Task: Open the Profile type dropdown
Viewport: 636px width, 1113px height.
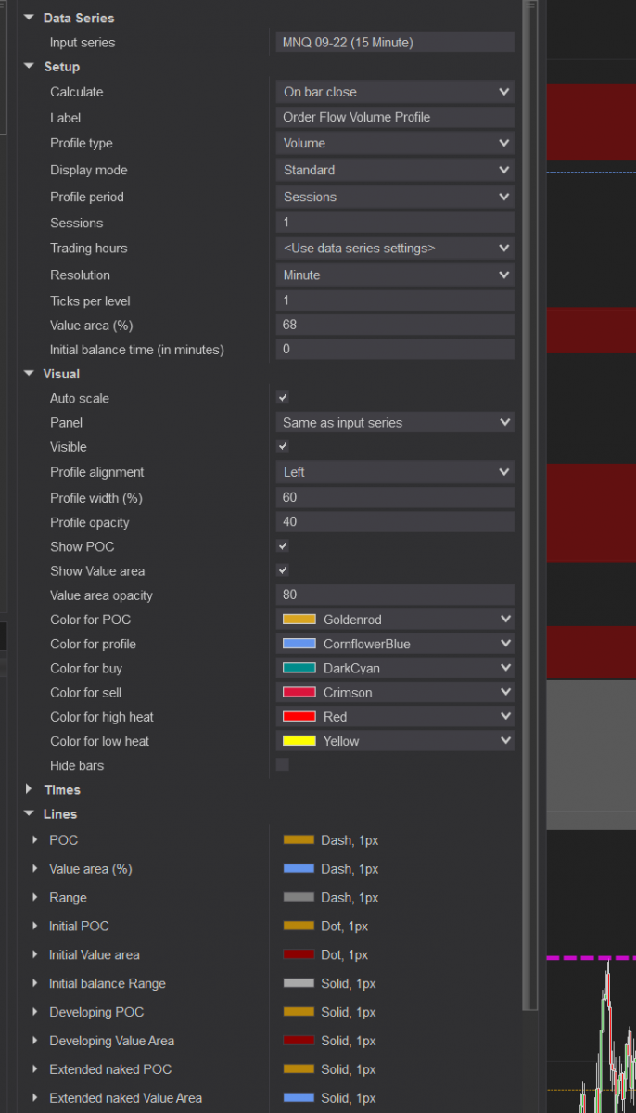Action: (395, 143)
